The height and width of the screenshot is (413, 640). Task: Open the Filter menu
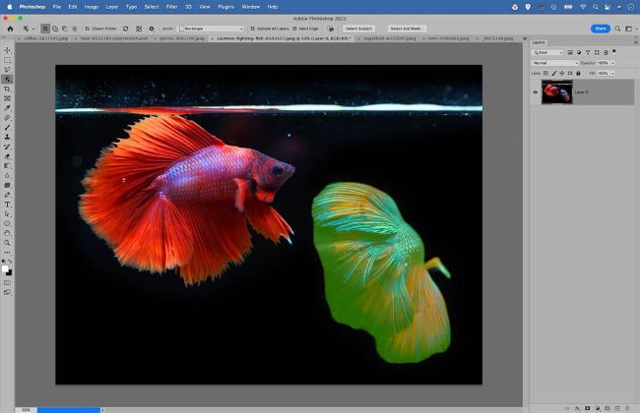tap(171, 6)
